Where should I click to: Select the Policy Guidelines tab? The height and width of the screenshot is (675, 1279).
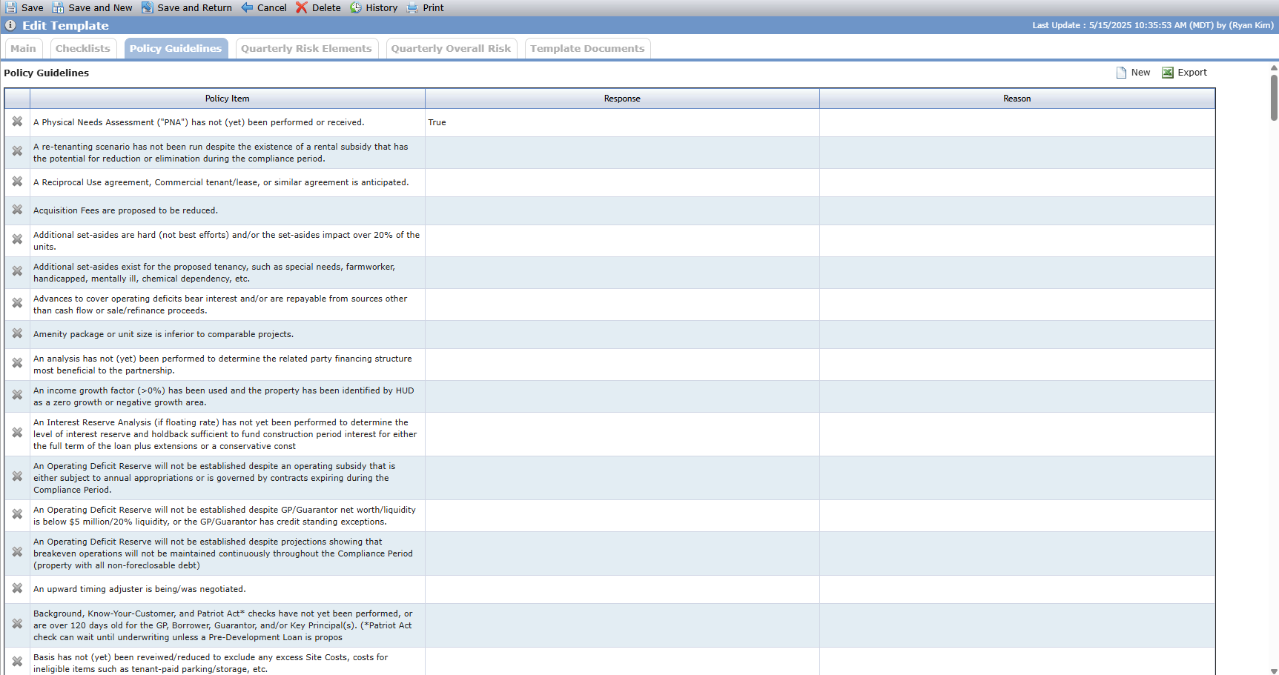tap(176, 48)
